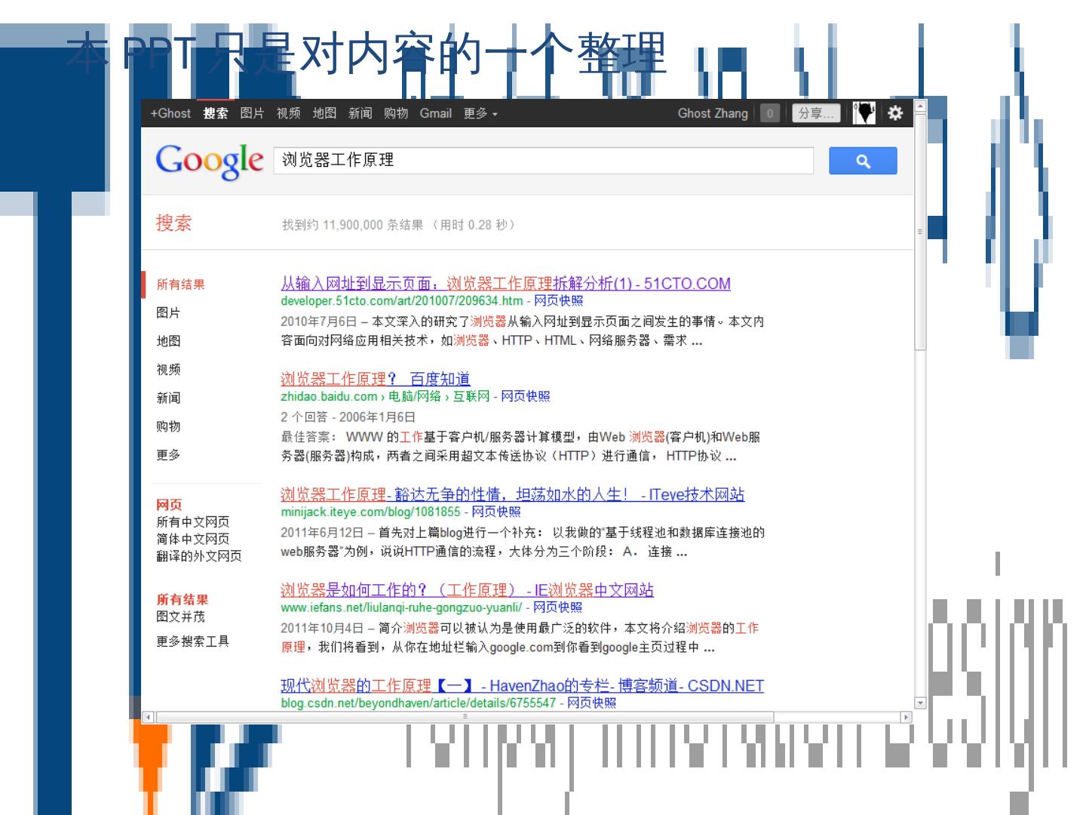Viewport: 1086px width, 815px height.
Task: Focus the search box containing 浏览器工作原理
Action: (x=543, y=161)
